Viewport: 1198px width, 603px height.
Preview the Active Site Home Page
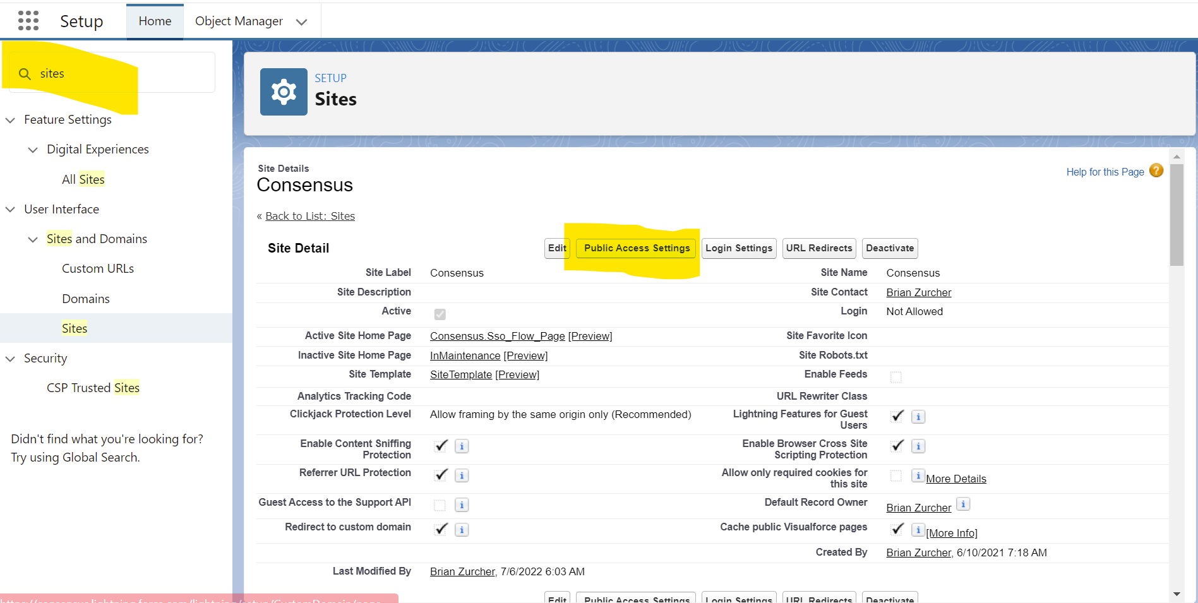coord(590,336)
